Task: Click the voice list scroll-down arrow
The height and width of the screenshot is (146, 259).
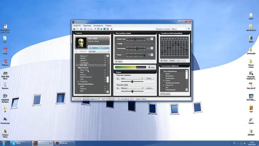Action: click(108, 92)
